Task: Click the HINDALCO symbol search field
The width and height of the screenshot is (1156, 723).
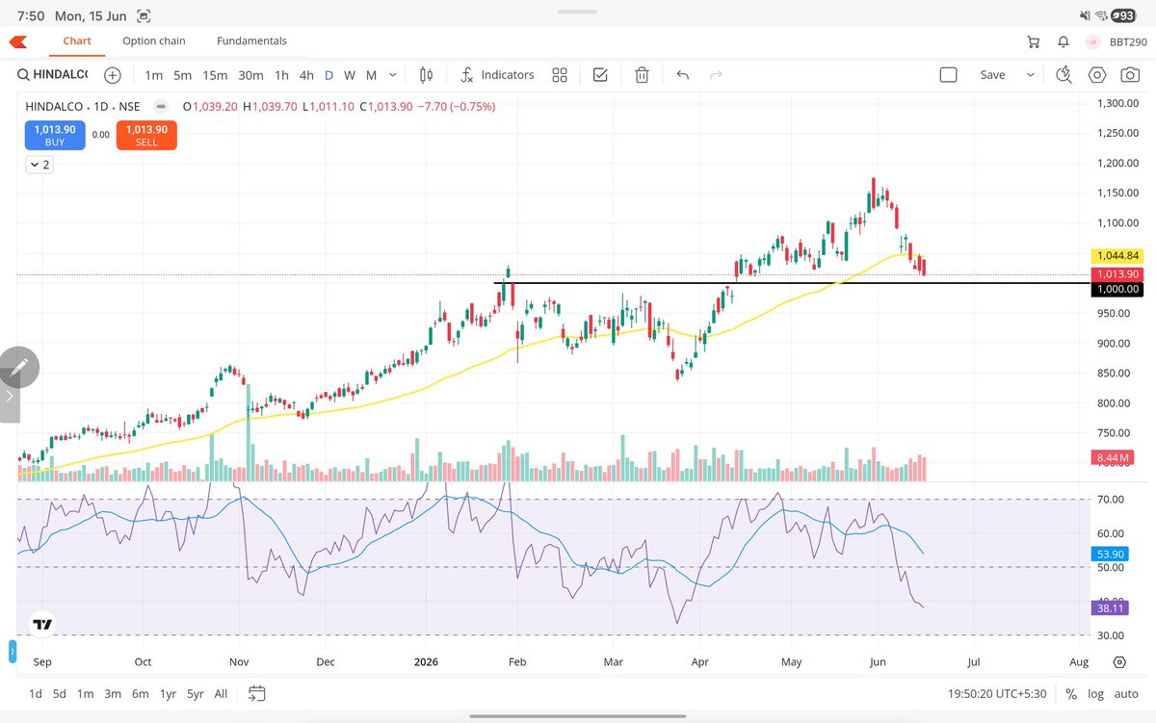Action: pyautogui.click(x=53, y=75)
